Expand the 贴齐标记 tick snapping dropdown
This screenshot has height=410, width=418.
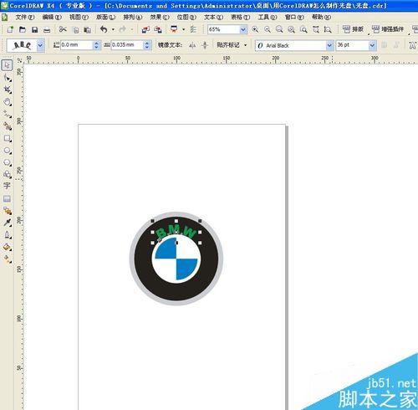245,45
